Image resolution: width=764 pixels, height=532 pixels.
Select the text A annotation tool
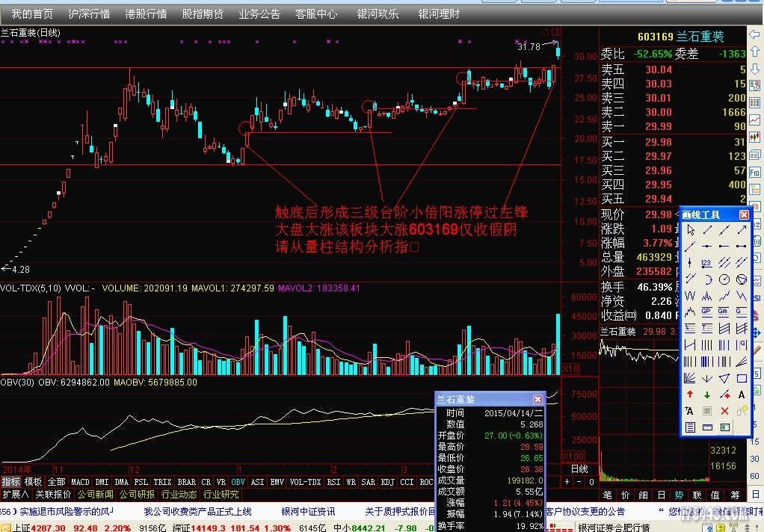(742, 395)
